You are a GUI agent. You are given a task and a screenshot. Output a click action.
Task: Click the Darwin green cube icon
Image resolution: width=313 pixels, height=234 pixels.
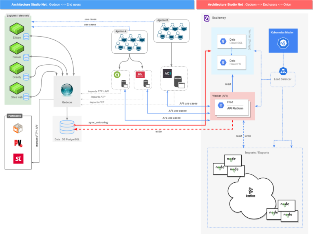click(x=17, y=48)
